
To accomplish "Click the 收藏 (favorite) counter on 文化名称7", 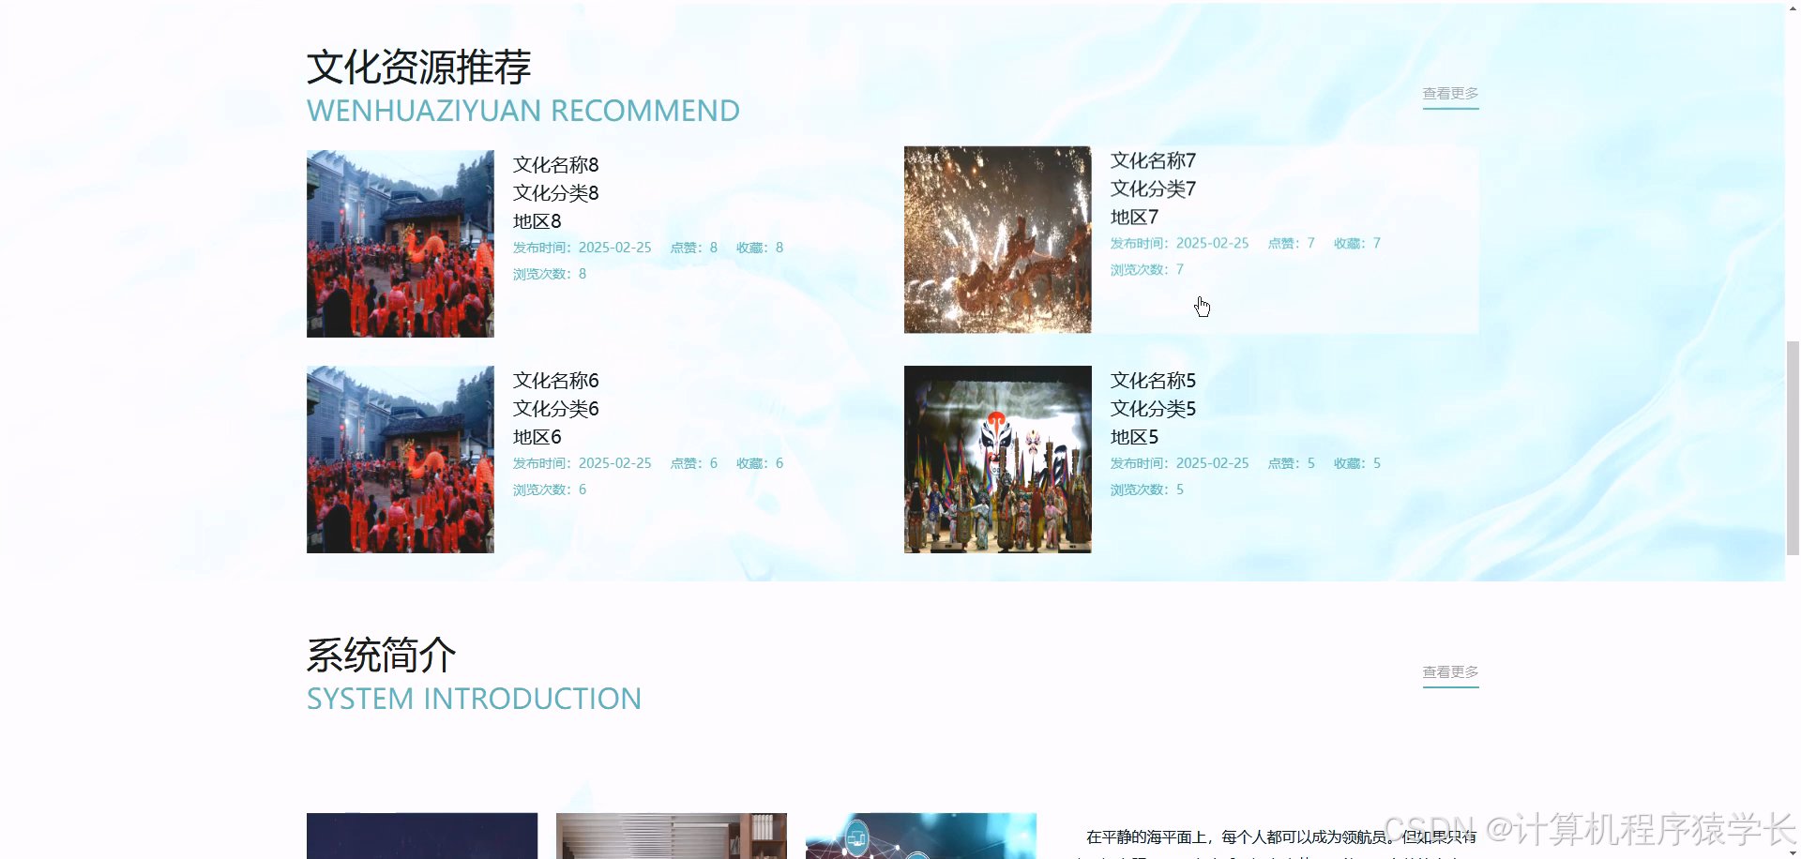I will [x=1357, y=242].
